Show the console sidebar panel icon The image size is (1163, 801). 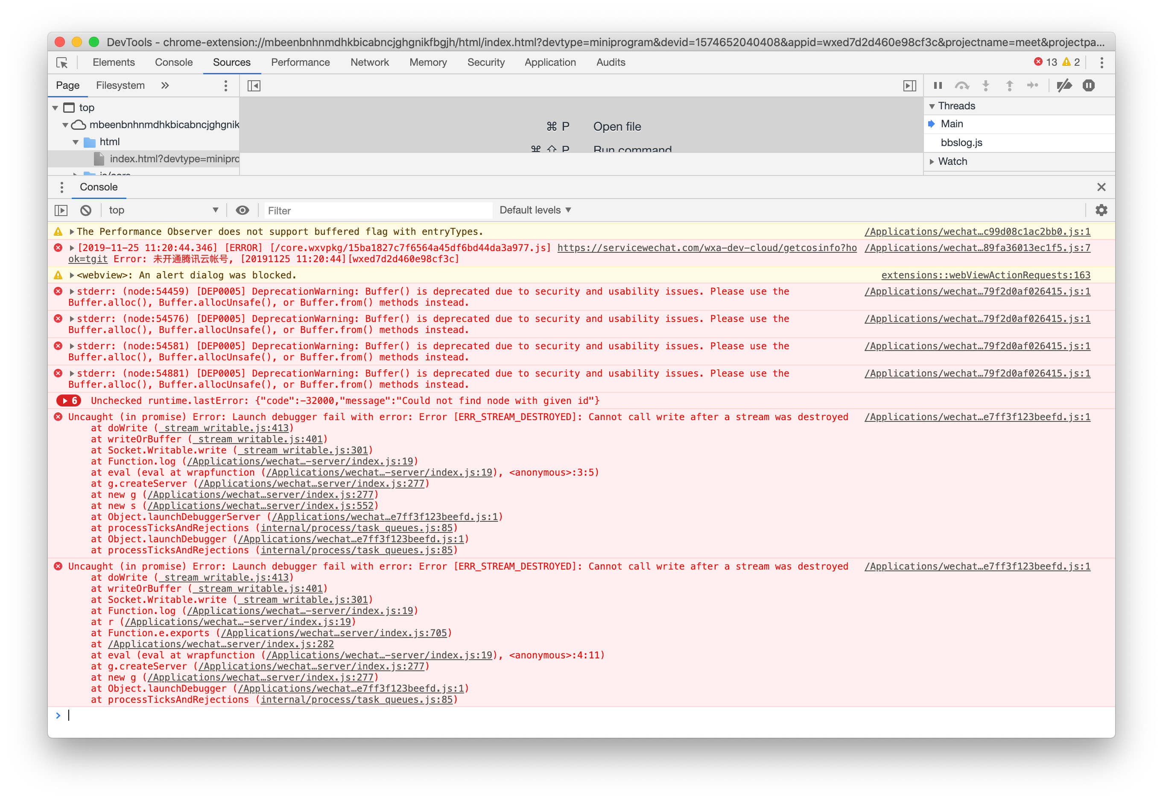tap(61, 210)
